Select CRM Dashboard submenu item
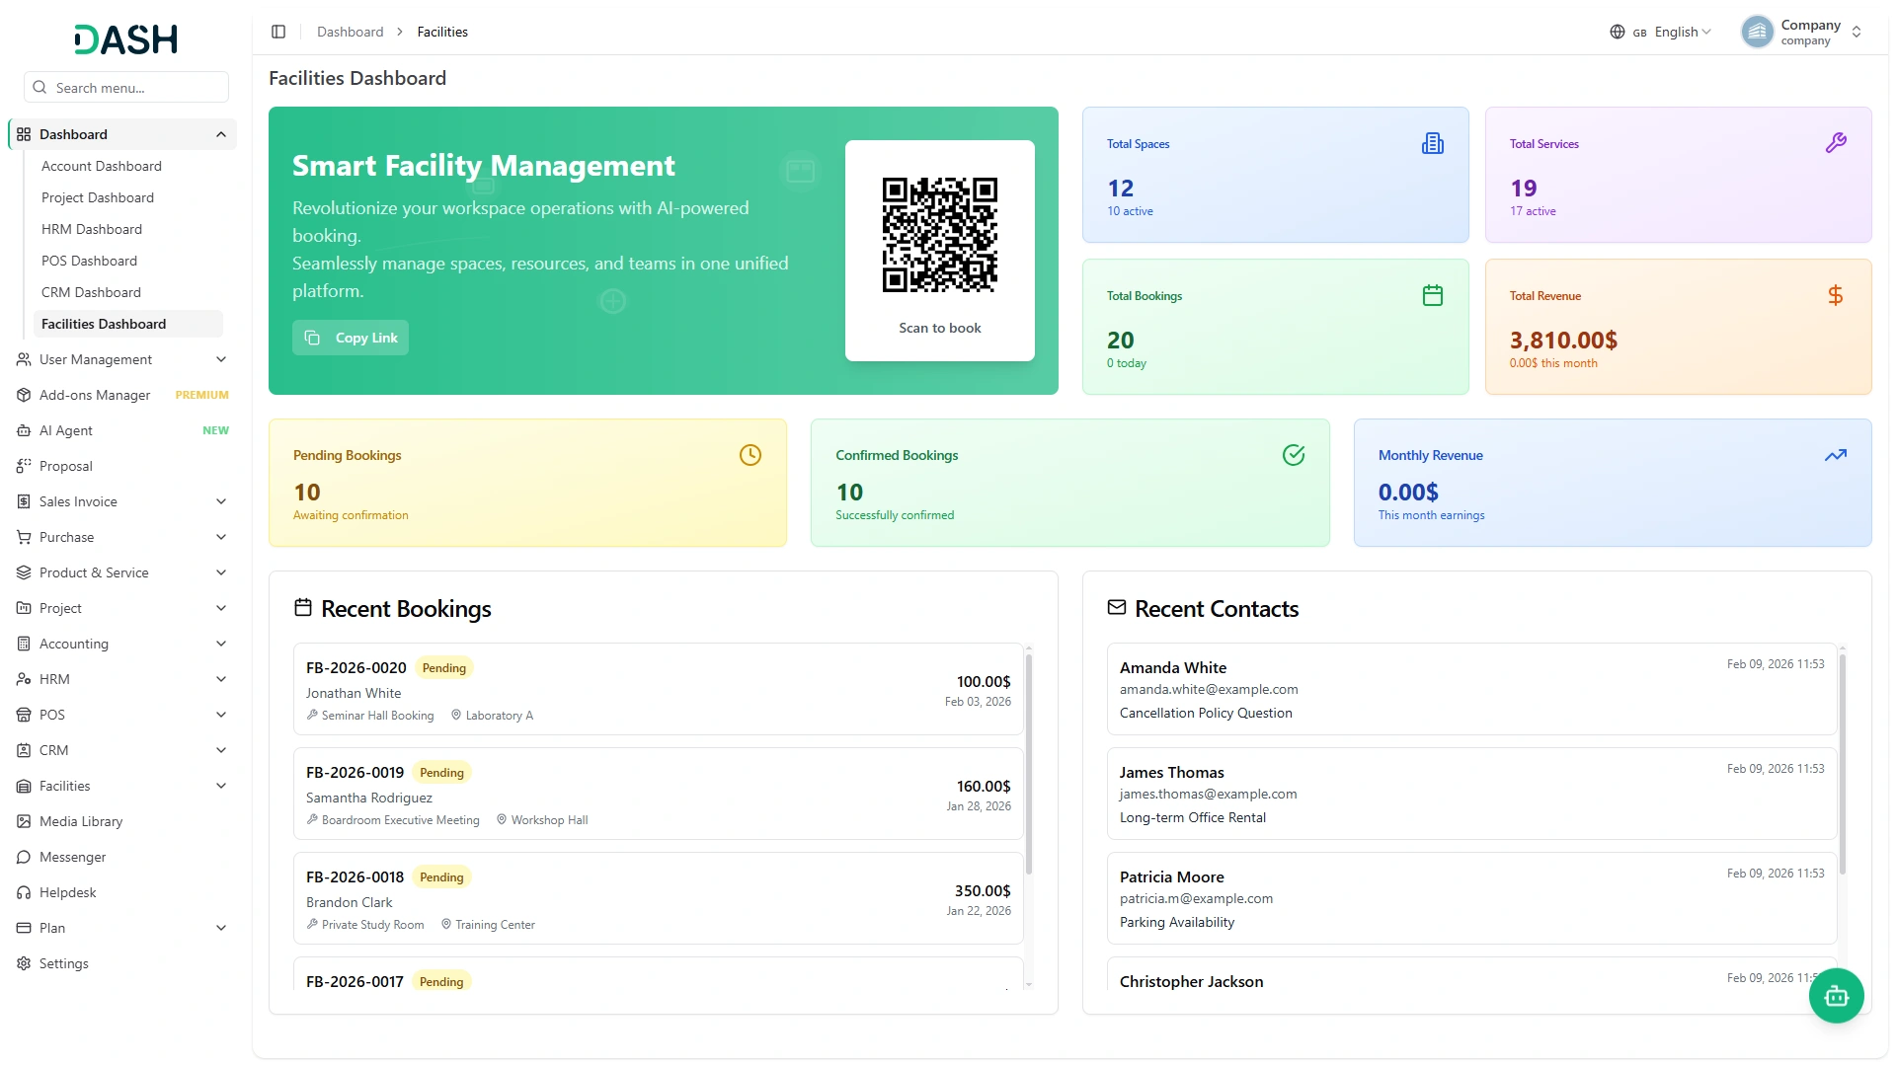Viewport: 1896px width, 1066px height. click(x=128, y=292)
